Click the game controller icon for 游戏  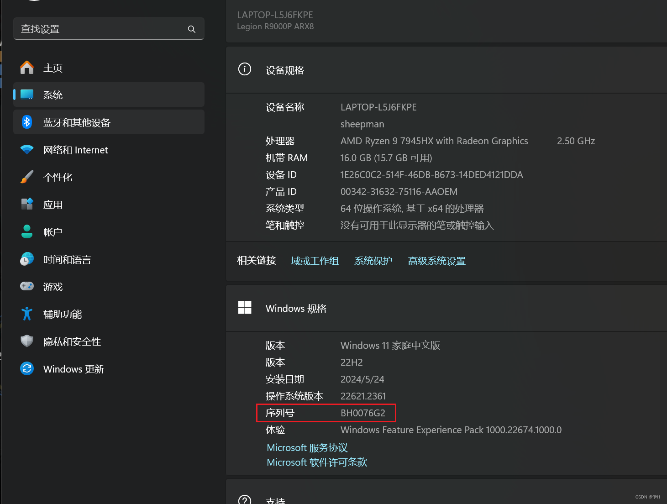point(27,286)
